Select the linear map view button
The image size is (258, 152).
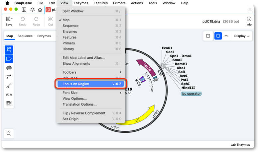(x=226, y=36)
